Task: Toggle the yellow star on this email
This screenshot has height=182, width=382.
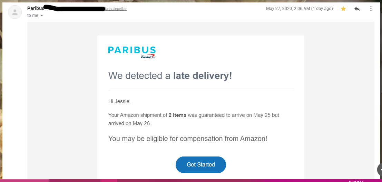Action: [343, 9]
